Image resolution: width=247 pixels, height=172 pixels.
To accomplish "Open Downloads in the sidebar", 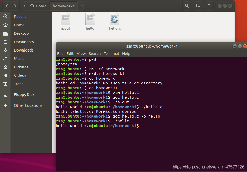I will tap(24, 50).
